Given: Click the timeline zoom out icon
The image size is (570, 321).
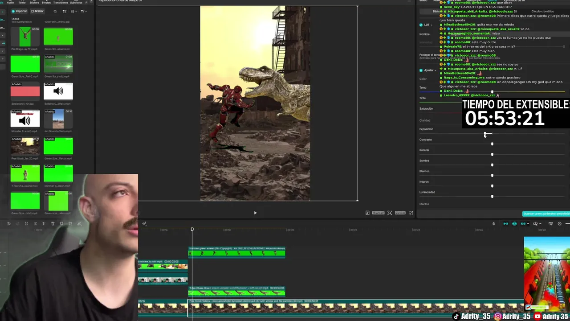Looking at the screenshot, I should 560,224.
